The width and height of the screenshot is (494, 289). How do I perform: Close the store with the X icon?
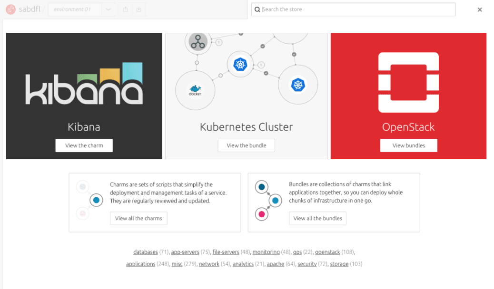480,10
